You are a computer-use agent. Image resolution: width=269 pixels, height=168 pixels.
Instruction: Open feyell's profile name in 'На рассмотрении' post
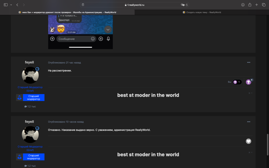29,62
